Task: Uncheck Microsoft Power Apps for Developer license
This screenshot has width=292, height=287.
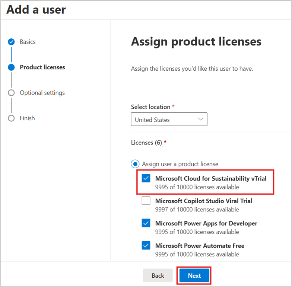Action: 146,223
